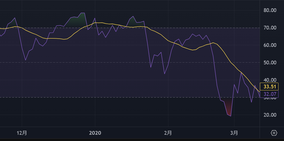Click the purple line's lowest point near 20
Image resolution: width=284 pixels, height=141 pixels.
tap(231, 116)
